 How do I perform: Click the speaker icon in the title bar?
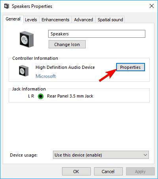pyautogui.click(x=7, y=6)
